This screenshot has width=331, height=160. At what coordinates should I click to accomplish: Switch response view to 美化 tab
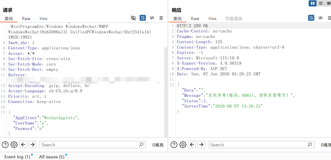point(177,19)
